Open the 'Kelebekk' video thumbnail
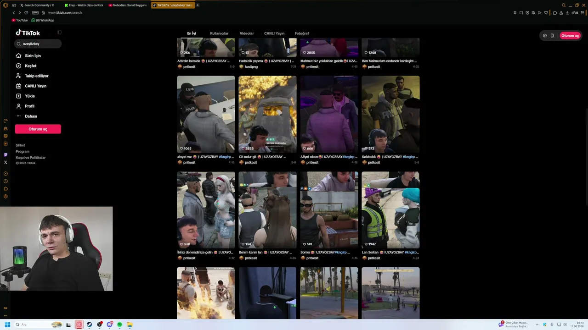The width and height of the screenshot is (588, 330). [390, 114]
